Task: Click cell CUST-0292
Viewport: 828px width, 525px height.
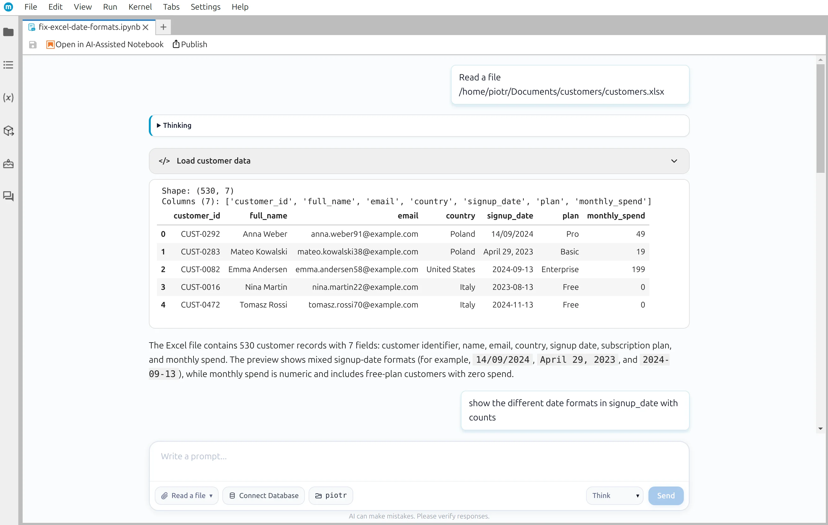Action: pyautogui.click(x=200, y=234)
